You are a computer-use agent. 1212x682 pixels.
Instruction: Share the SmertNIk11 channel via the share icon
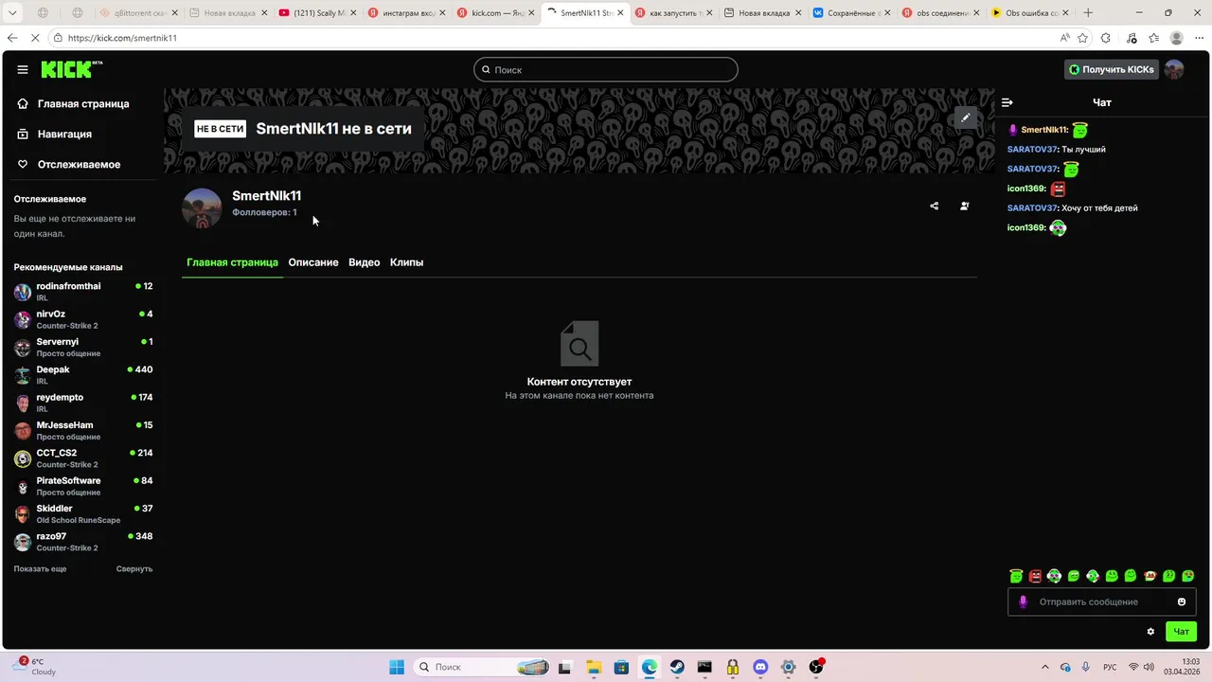935,206
